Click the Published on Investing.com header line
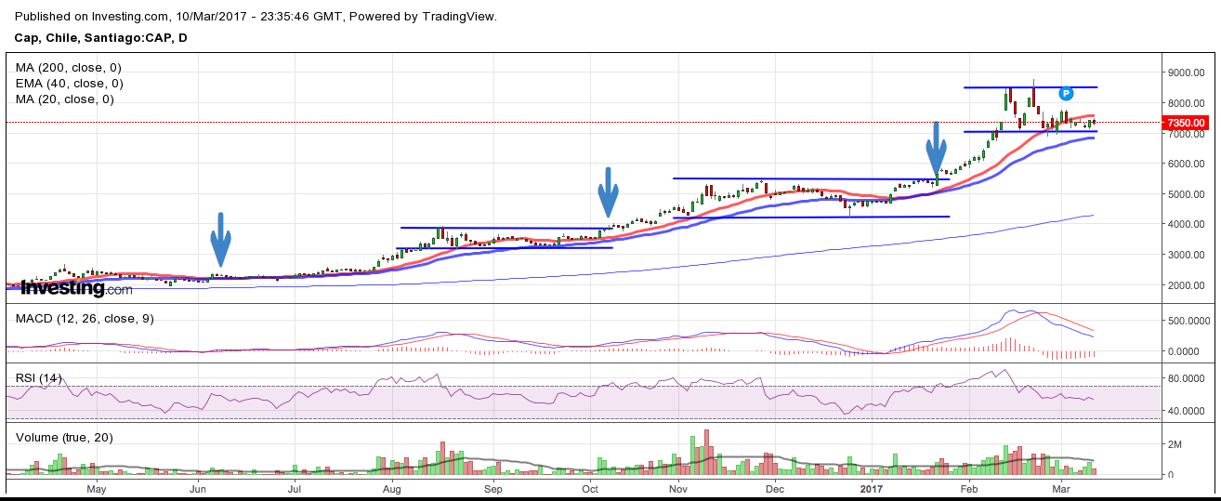 click(x=256, y=17)
